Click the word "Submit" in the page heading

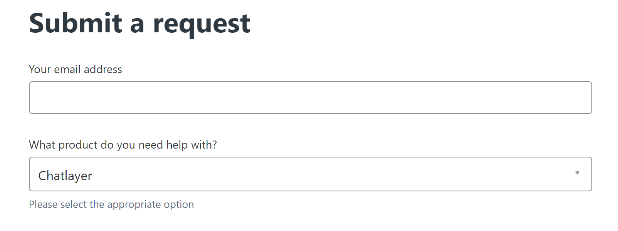tap(76, 23)
